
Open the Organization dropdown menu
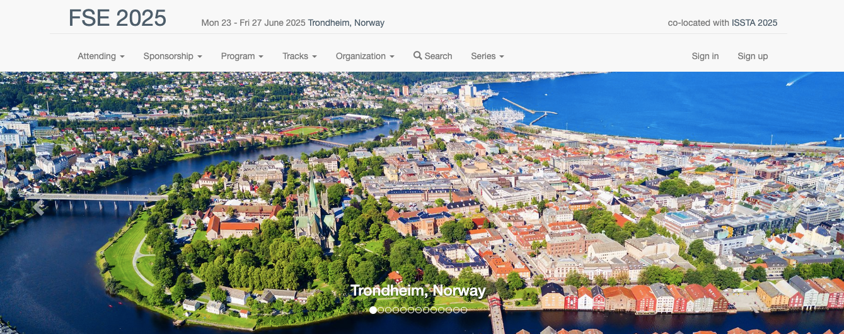point(365,56)
